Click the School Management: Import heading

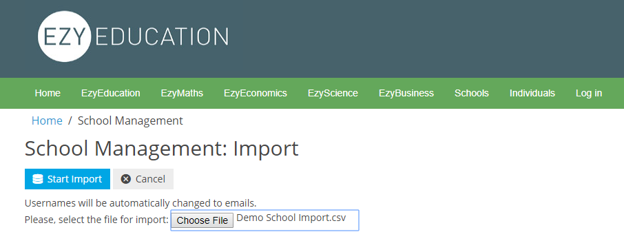pos(162,149)
